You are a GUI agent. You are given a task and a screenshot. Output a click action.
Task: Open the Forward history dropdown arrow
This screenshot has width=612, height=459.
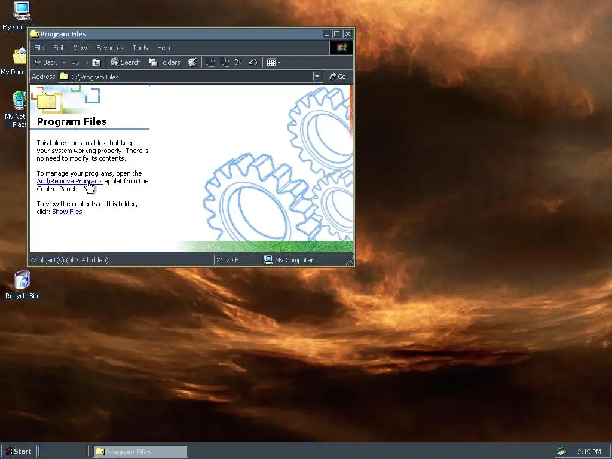[86, 62]
